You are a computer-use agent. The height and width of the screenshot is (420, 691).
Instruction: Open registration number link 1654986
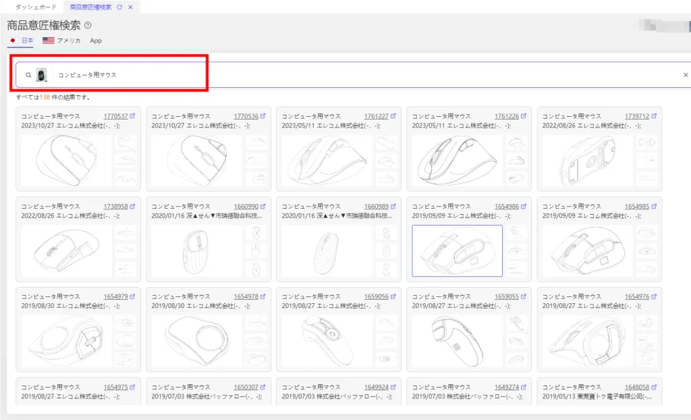point(507,206)
